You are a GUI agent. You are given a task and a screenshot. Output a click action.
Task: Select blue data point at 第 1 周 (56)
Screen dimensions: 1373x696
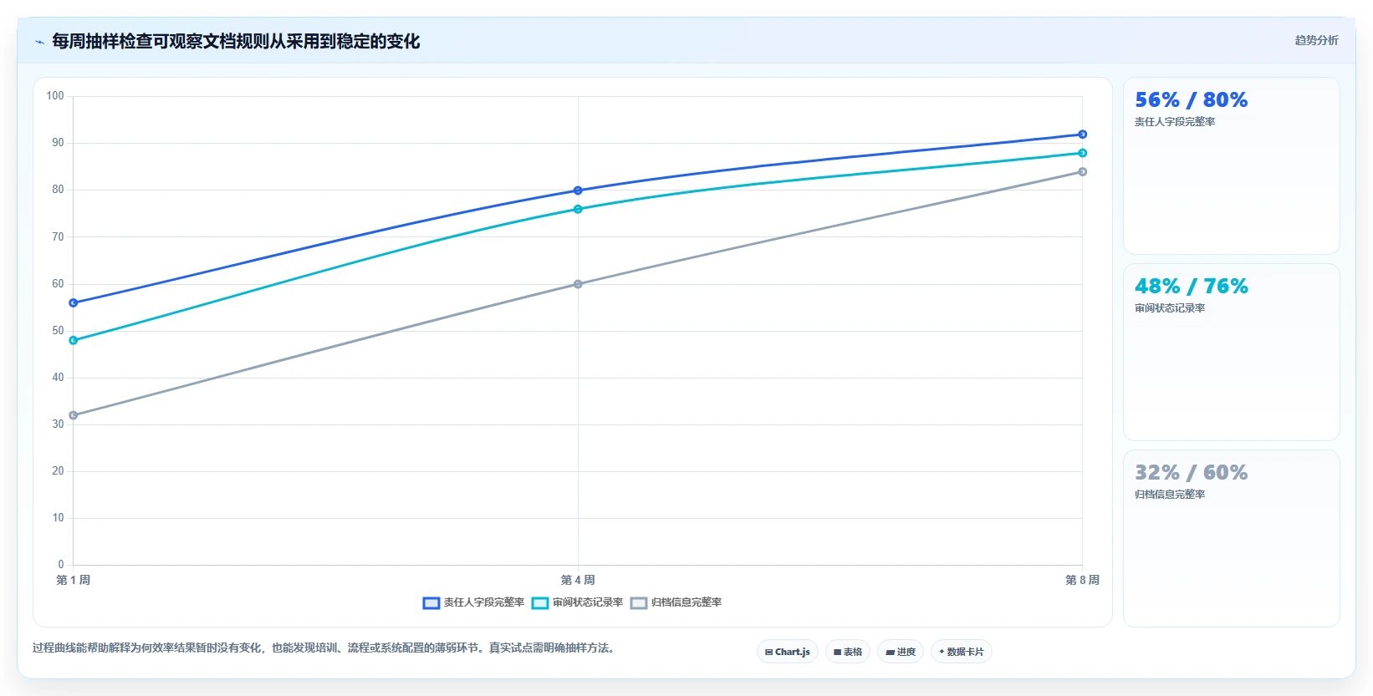74,303
